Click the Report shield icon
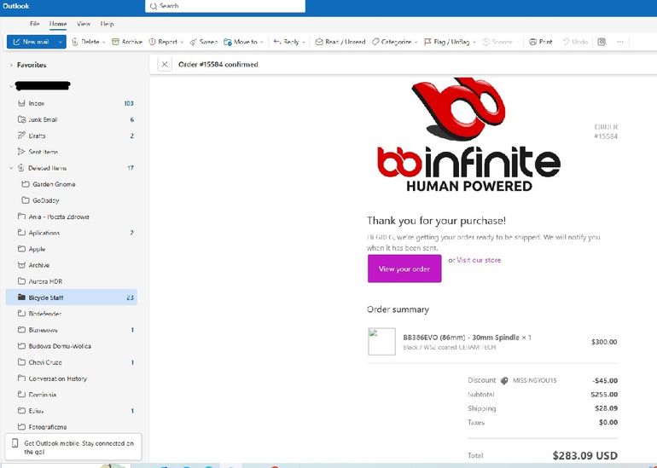 (x=152, y=42)
